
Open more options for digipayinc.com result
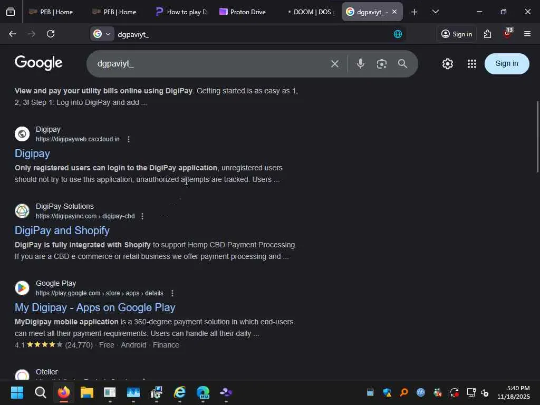click(142, 216)
